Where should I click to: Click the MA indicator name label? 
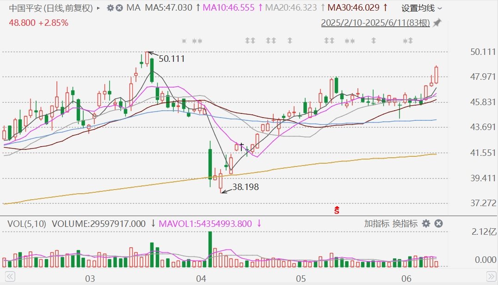(x=133, y=7)
